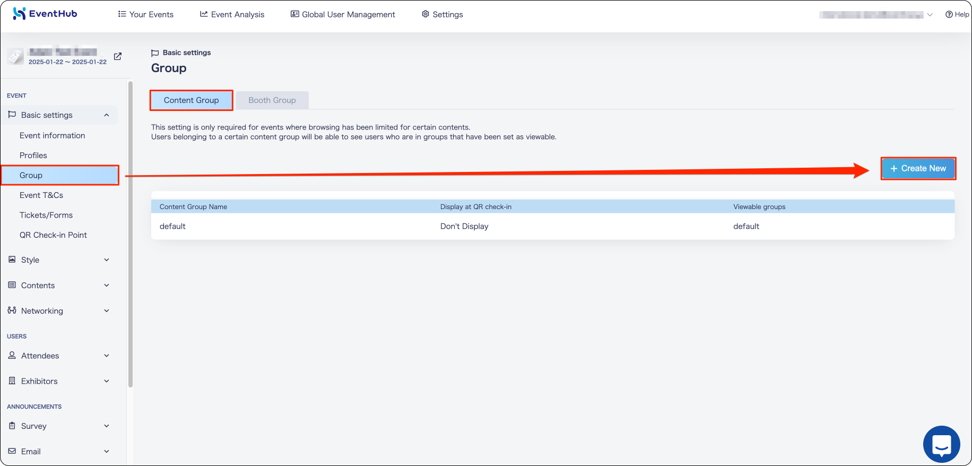Click the blurred account name
The height and width of the screenshot is (466, 972).
tap(871, 15)
